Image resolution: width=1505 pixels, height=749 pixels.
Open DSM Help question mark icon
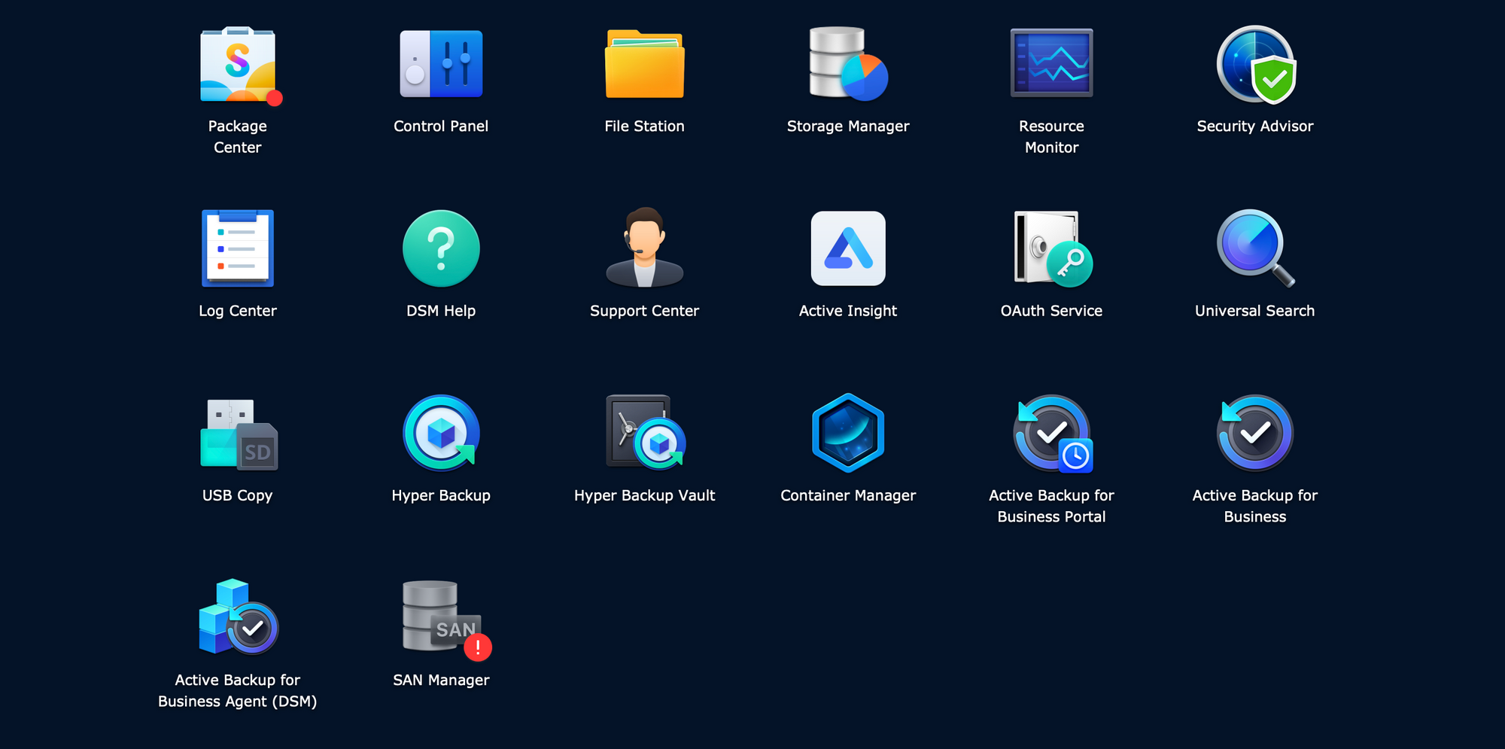click(441, 248)
